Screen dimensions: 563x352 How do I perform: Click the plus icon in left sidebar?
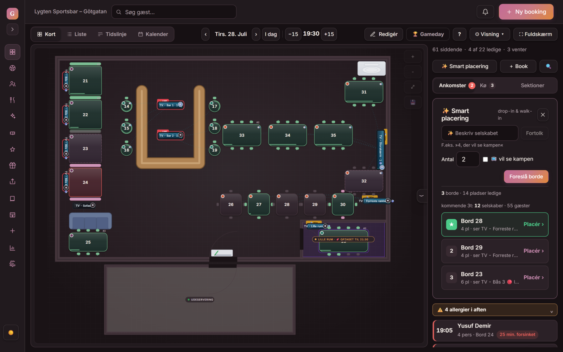[x=12, y=231]
